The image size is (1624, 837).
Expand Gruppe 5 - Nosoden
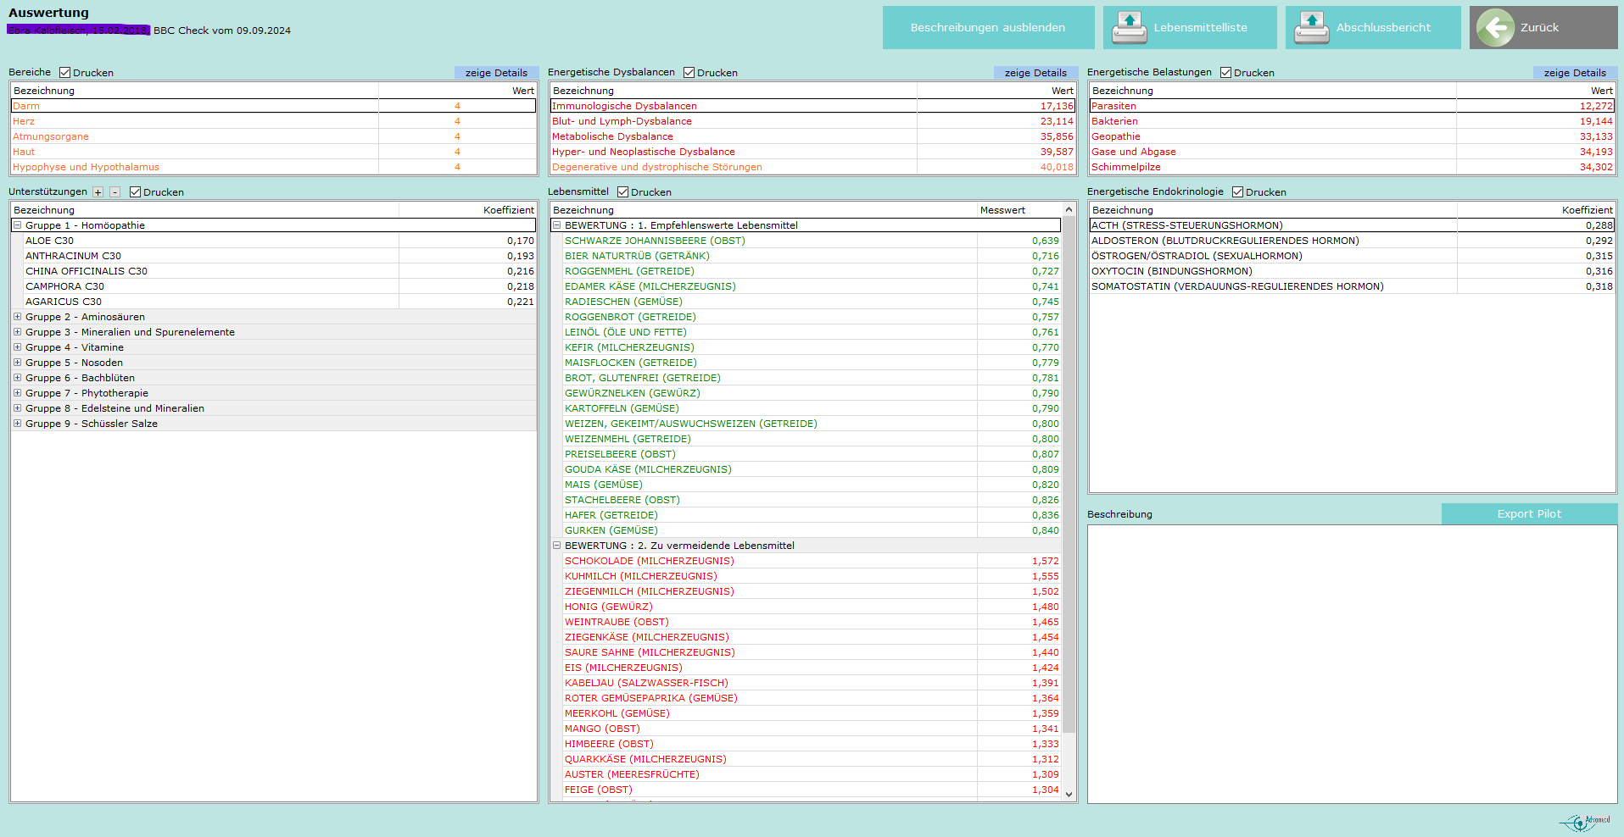pyautogui.click(x=17, y=363)
